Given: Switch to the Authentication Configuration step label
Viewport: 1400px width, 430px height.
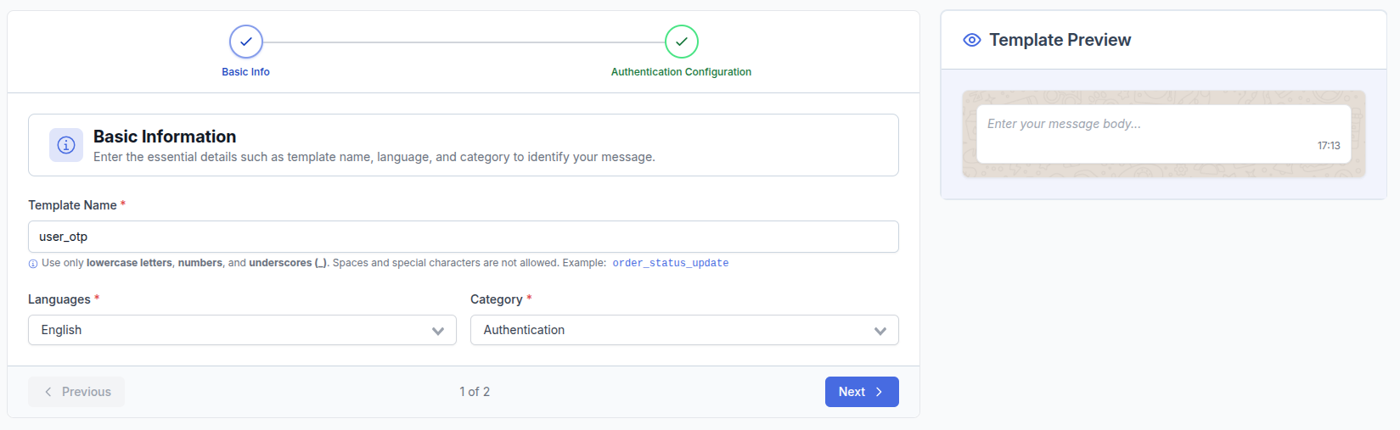Looking at the screenshot, I should click(x=681, y=72).
